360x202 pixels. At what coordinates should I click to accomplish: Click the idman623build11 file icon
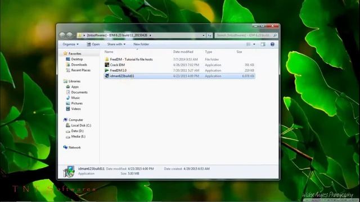click(x=107, y=76)
